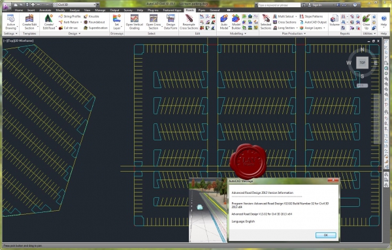
Task: Click the Superelevation tool
Action: pos(95,28)
